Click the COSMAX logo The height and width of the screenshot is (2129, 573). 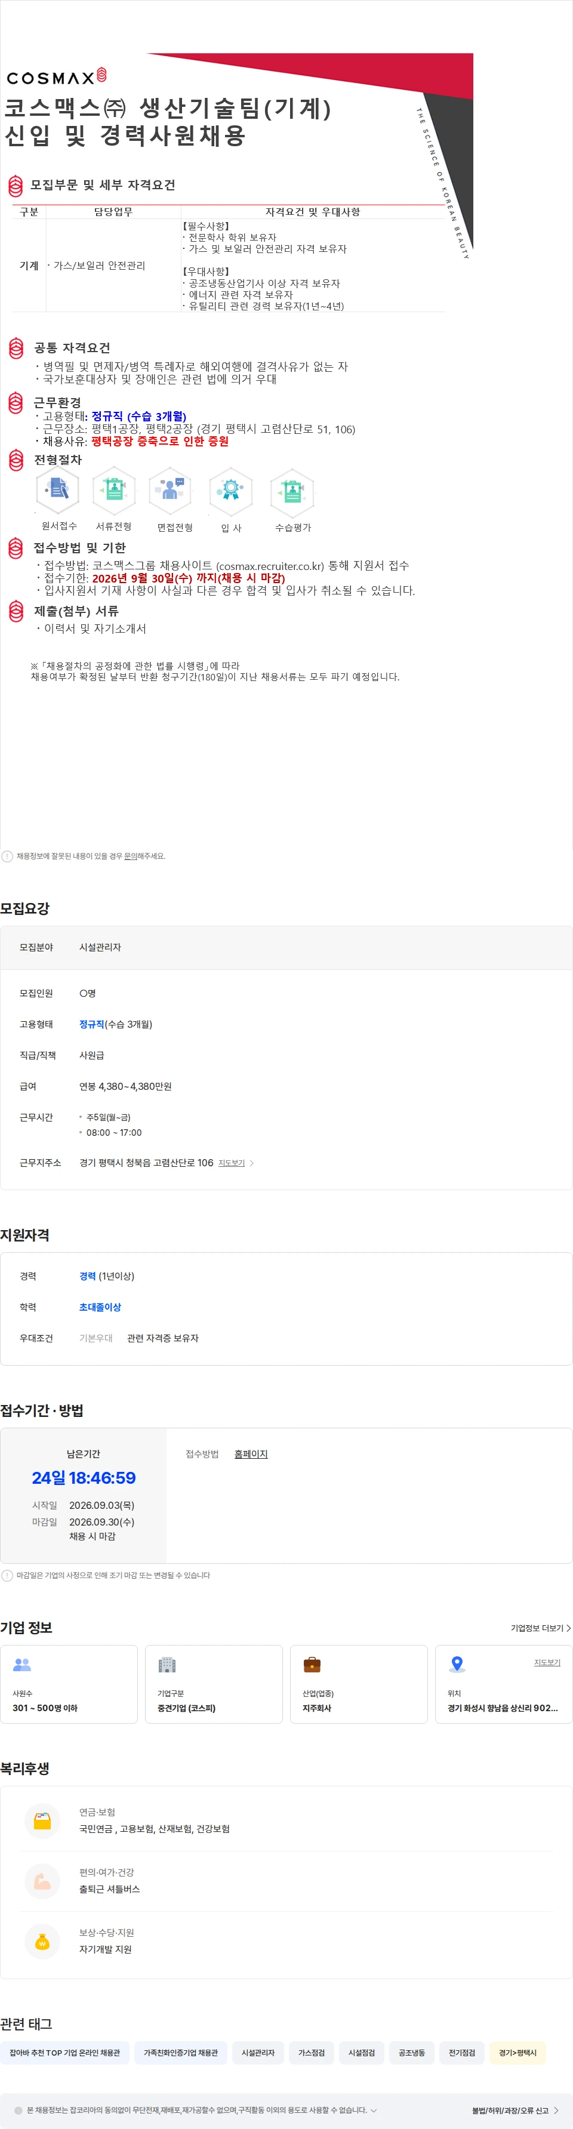(x=56, y=77)
